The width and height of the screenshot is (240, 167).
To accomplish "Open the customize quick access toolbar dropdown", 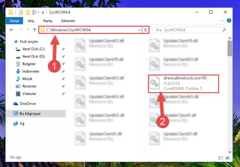I will (x=43, y=12).
